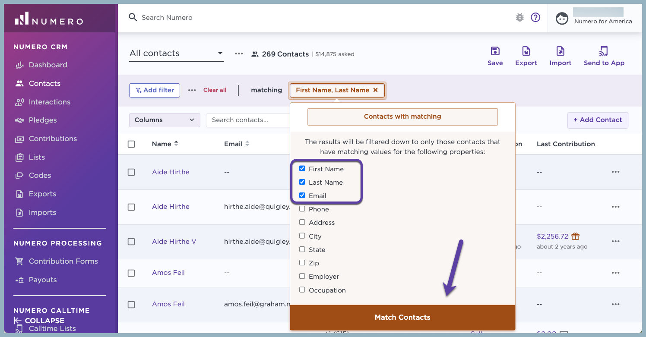646x337 pixels.
Task: Check the Occupation checkbox
Action: tap(302, 290)
